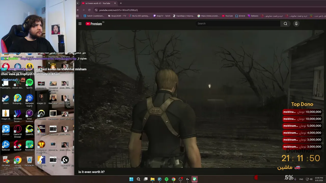Select the Wallpaper Engine desktop icon

point(29,101)
